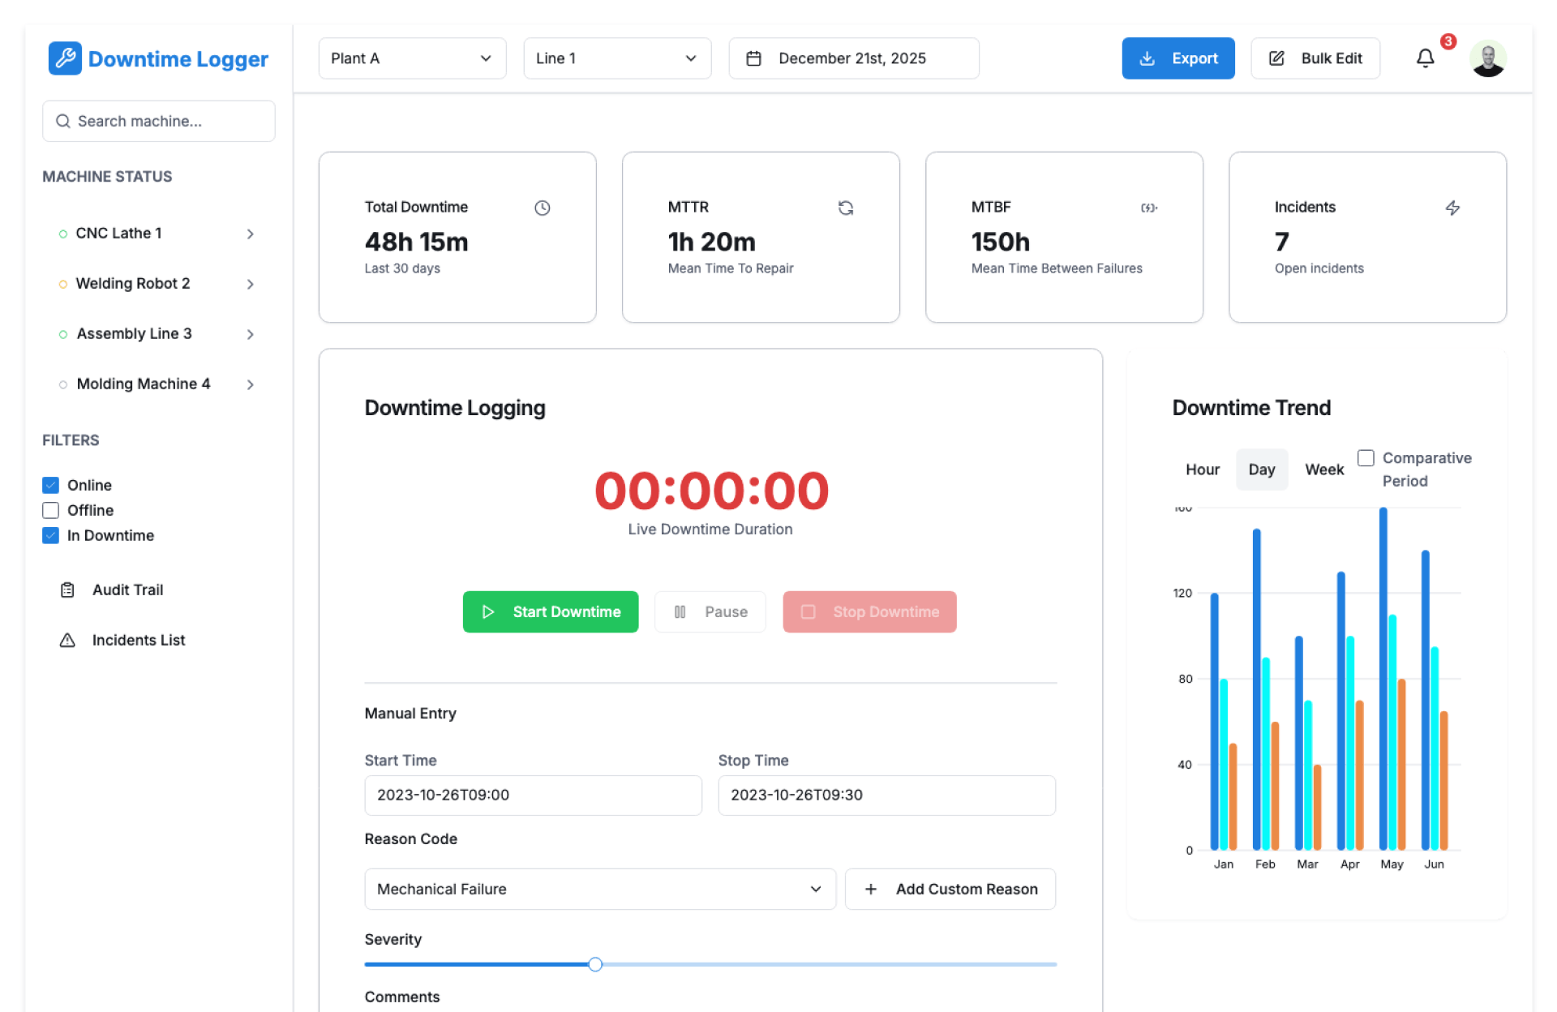Click the MTBF card icon
The image size is (1557, 1012).
pyautogui.click(x=1148, y=208)
